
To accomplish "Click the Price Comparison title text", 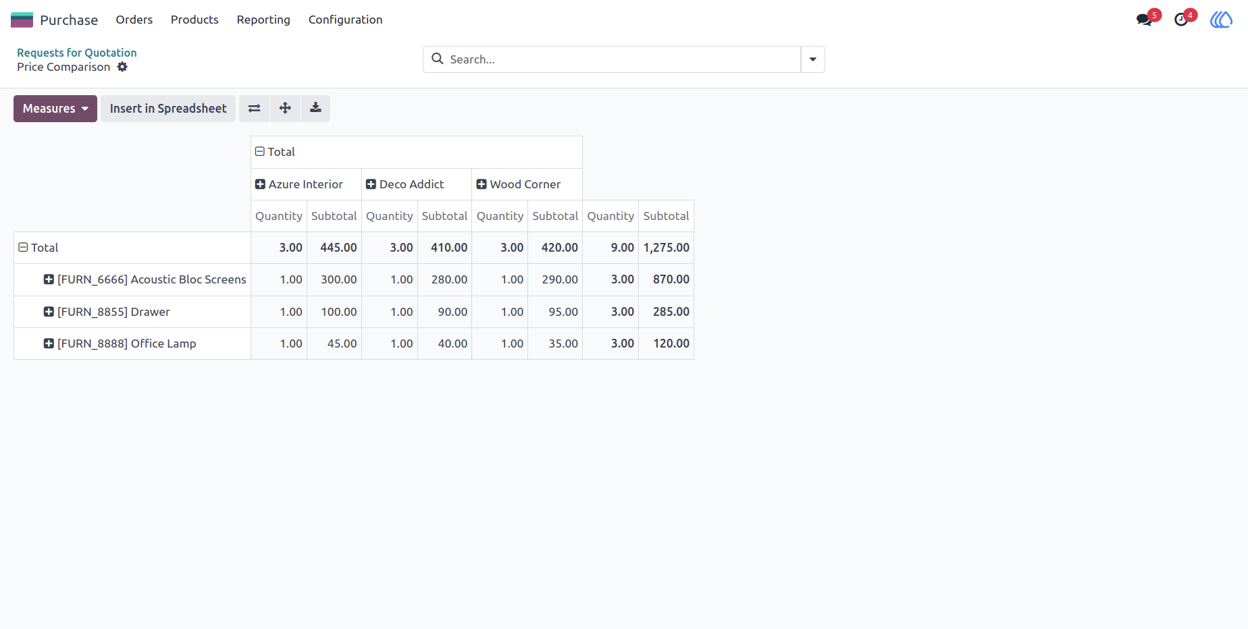I will coord(63,67).
